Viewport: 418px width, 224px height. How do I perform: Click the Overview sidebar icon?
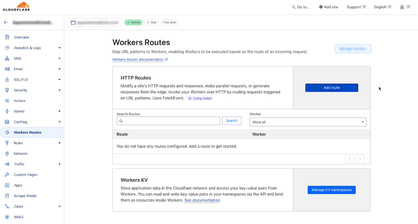pyautogui.click(x=7, y=37)
